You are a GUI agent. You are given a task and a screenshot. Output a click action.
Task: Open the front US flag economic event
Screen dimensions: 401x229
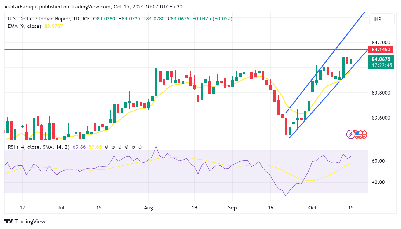pyautogui.click(x=358, y=134)
